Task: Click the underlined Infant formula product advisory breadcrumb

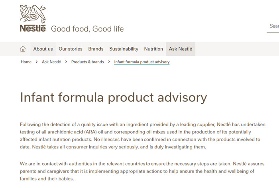Action: pos(142,62)
